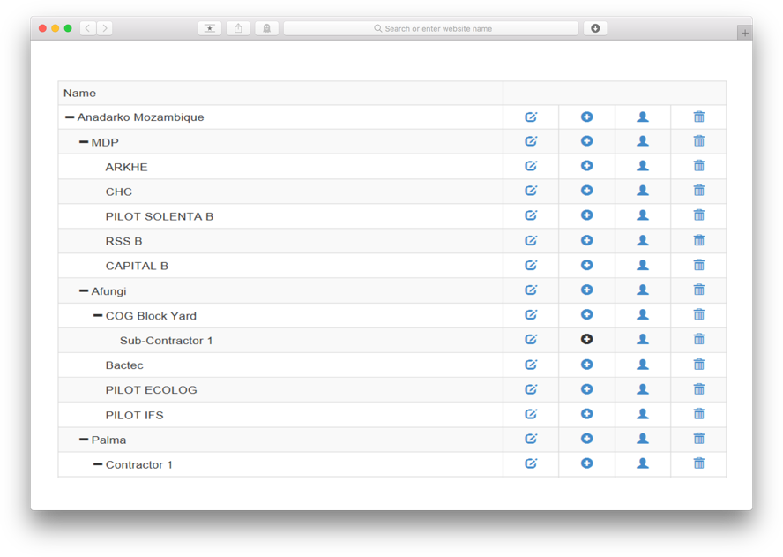783x557 pixels.
Task: Add a child under Anadarko Mozambique
Action: point(586,117)
